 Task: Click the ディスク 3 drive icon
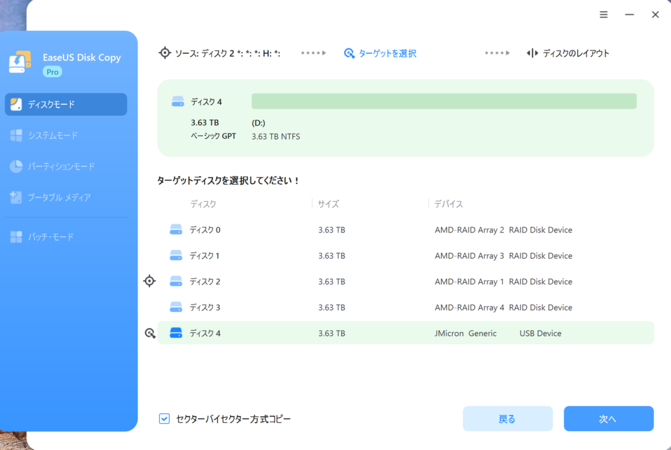pos(176,307)
